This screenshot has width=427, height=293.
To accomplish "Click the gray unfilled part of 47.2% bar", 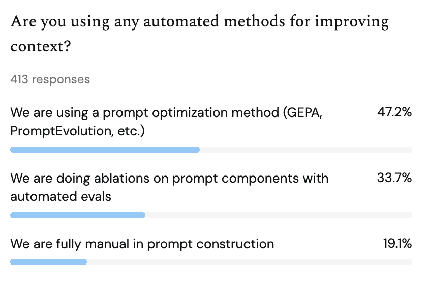I will pyautogui.click(x=305, y=150).
